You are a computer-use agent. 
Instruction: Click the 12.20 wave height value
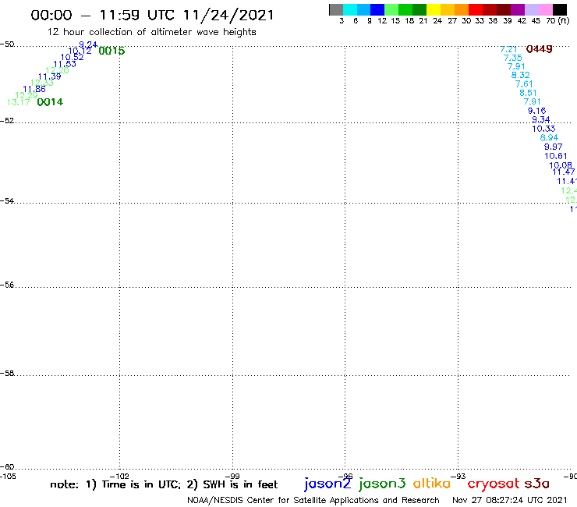pos(57,70)
